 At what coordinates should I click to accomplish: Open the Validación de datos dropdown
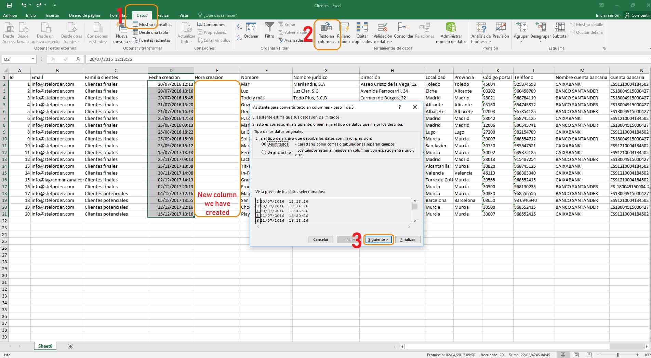(x=391, y=42)
